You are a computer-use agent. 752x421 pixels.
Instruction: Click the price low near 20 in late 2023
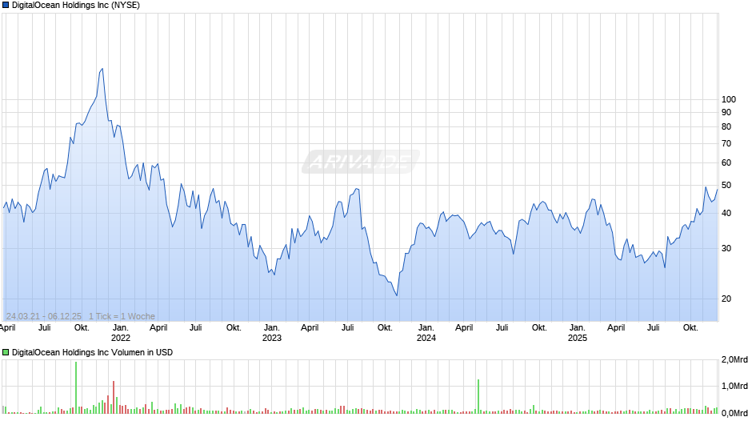(x=397, y=295)
